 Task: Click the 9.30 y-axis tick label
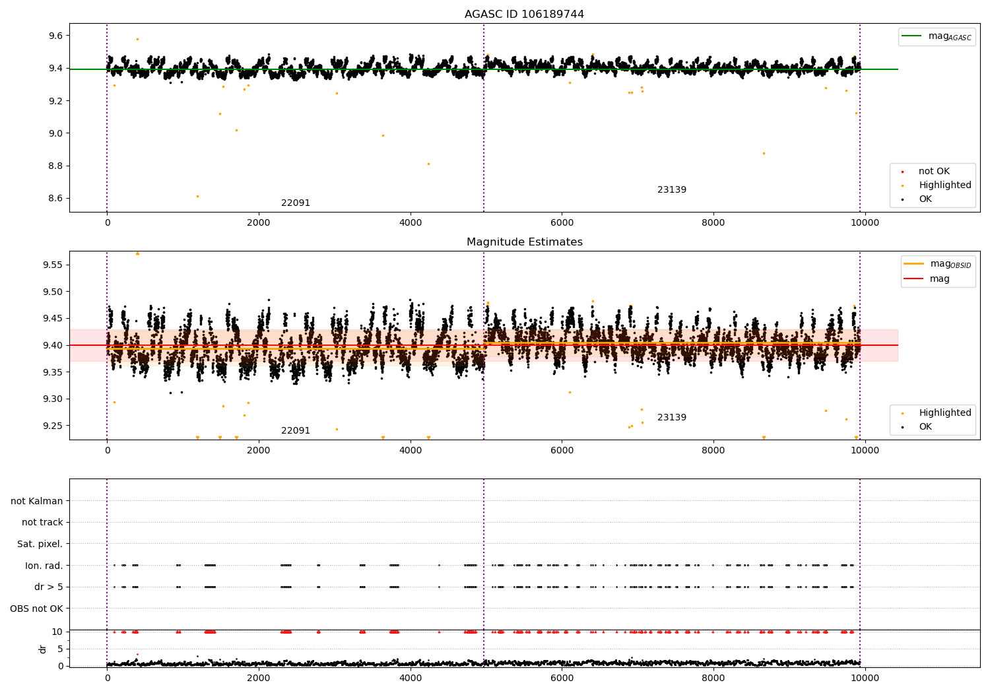coord(53,399)
